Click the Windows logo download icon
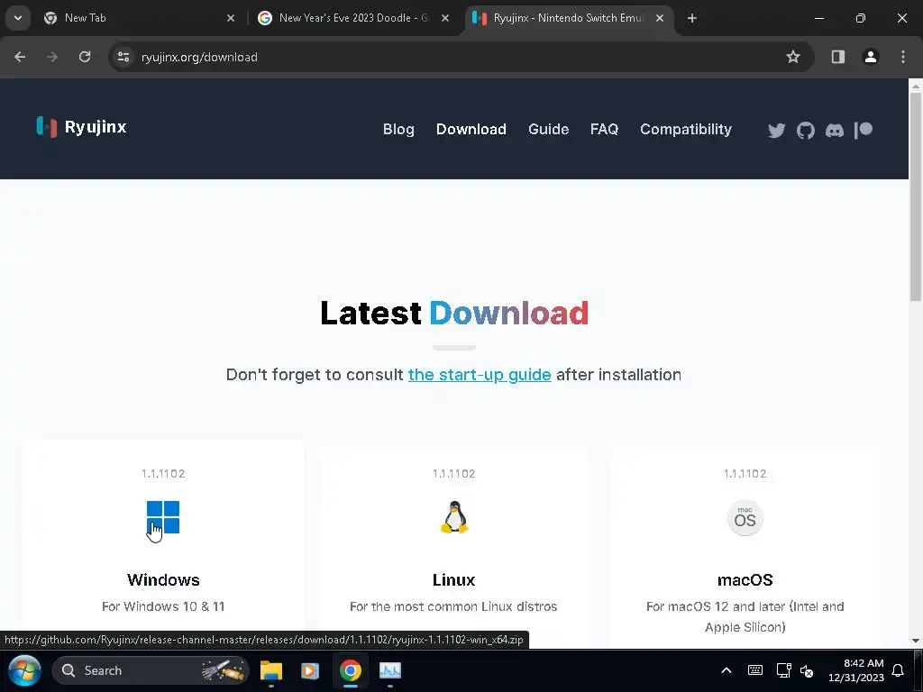This screenshot has height=692, width=923. pyautogui.click(x=163, y=517)
